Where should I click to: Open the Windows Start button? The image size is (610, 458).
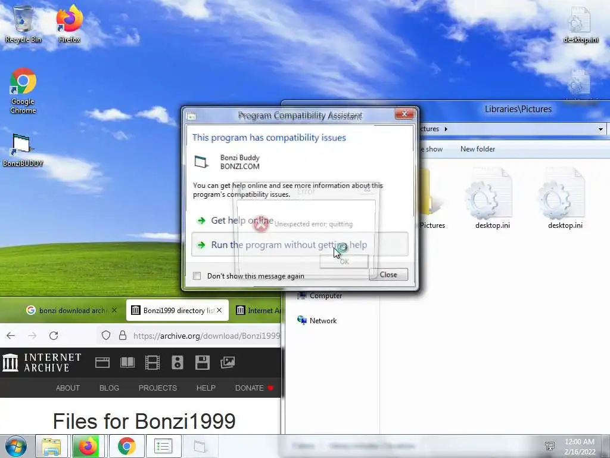pos(16,446)
